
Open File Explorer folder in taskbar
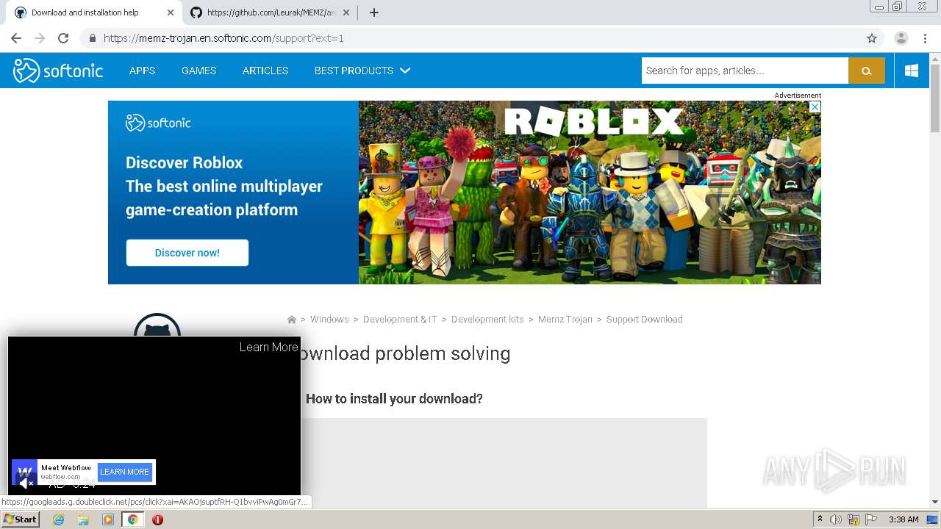tap(83, 519)
